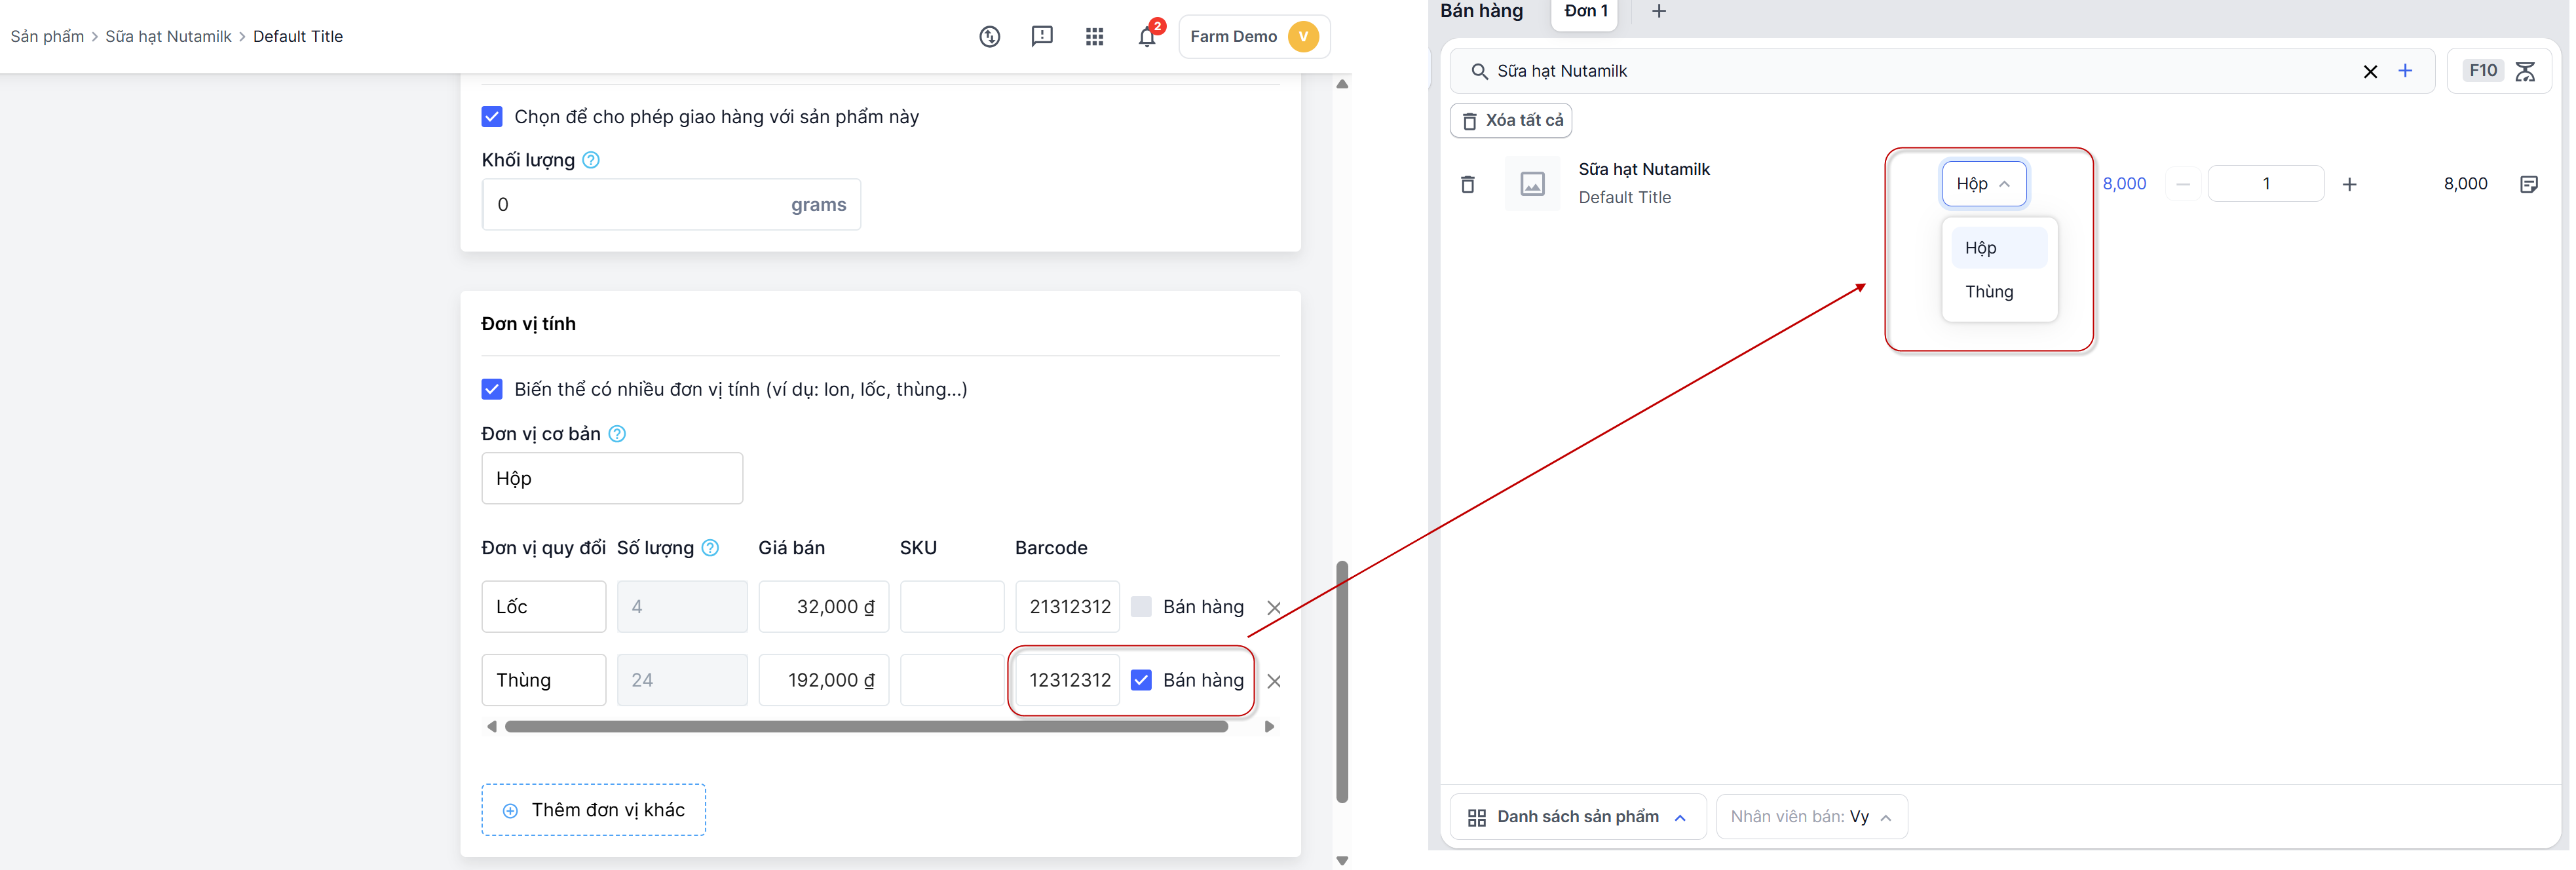
Task: Clear the product search with X icon
Action: [x=2369, y=71]
